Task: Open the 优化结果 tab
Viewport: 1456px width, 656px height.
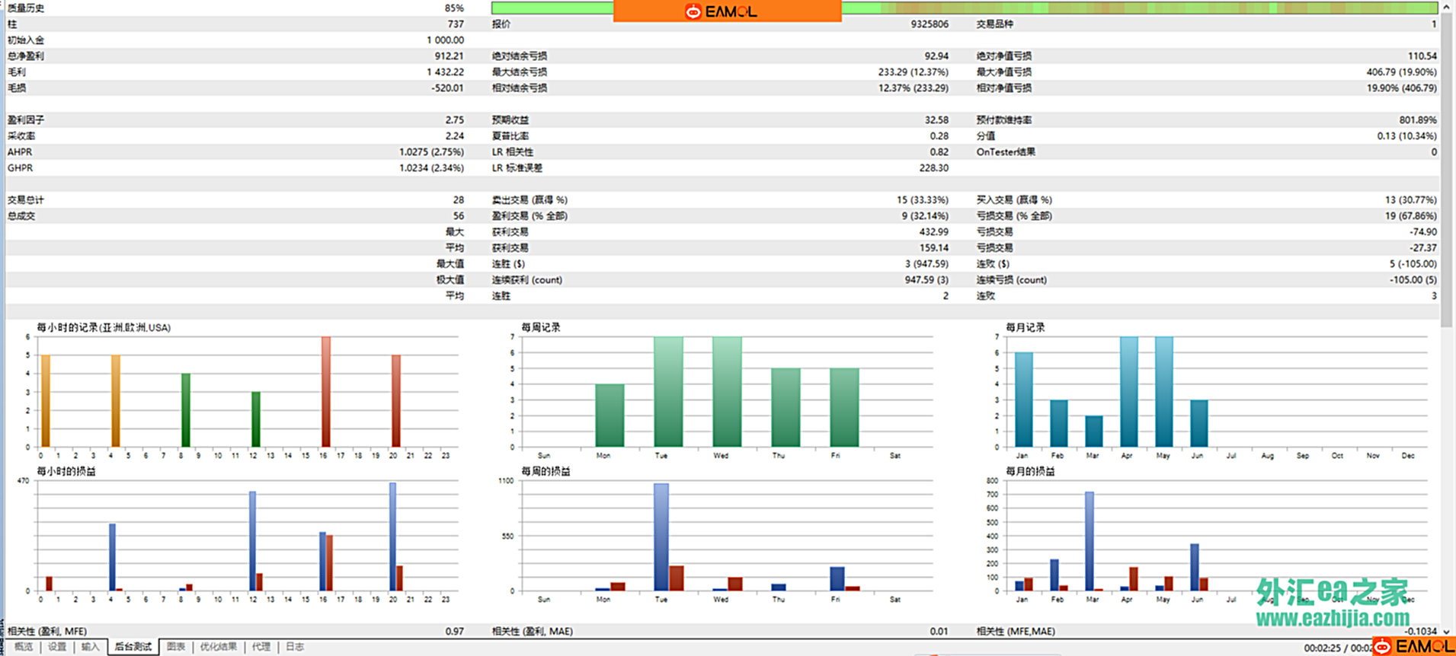Action: pos(218,647)
